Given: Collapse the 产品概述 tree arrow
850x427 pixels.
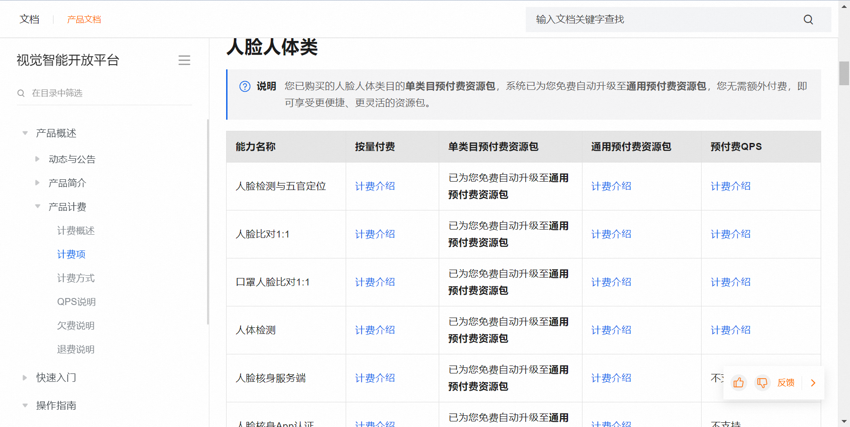Looking at the screenshot, I should tap(25, 133).
